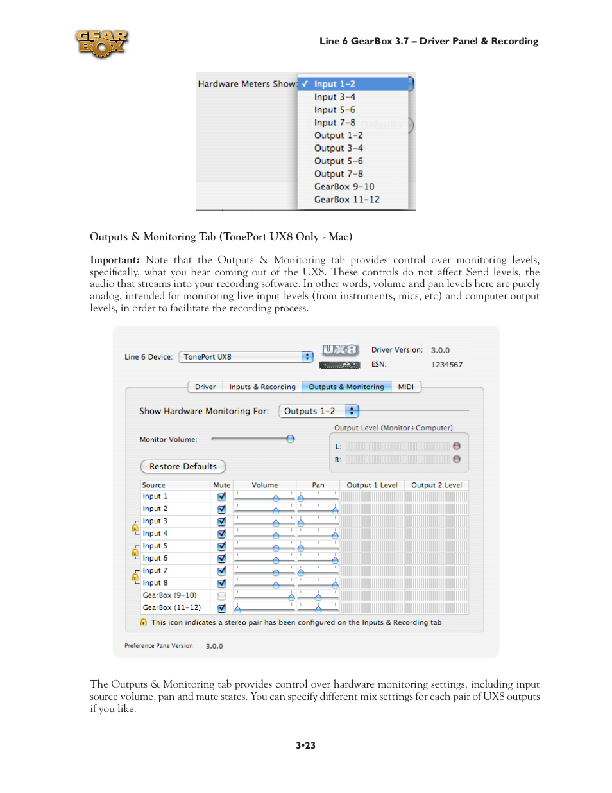
Task: Select the 'Input 8' source row label
Action: (155, 583)
